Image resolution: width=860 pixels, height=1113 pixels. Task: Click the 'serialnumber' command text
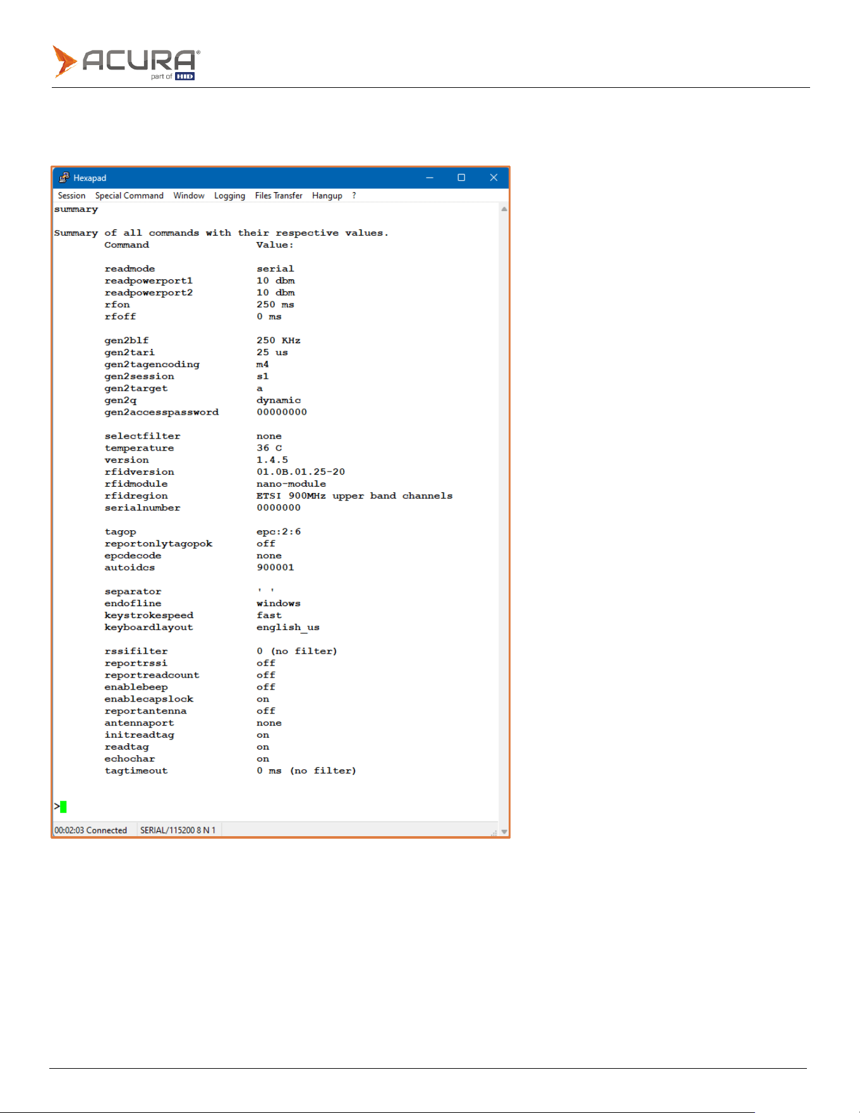pos(142,508)
